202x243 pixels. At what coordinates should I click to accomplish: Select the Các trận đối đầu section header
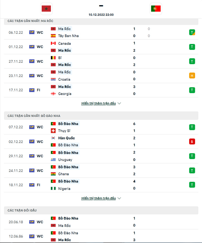(101, 211)
